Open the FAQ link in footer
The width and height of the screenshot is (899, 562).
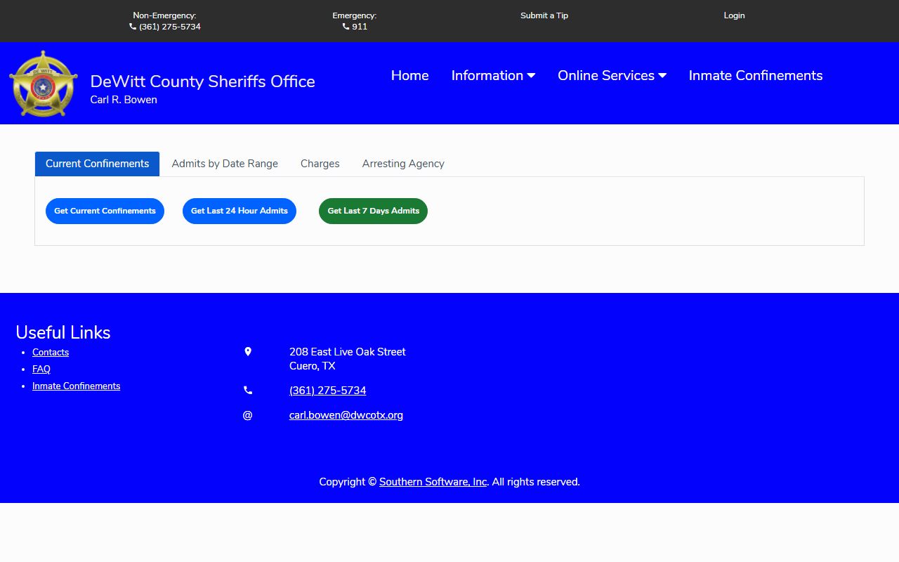click(41, 370)
